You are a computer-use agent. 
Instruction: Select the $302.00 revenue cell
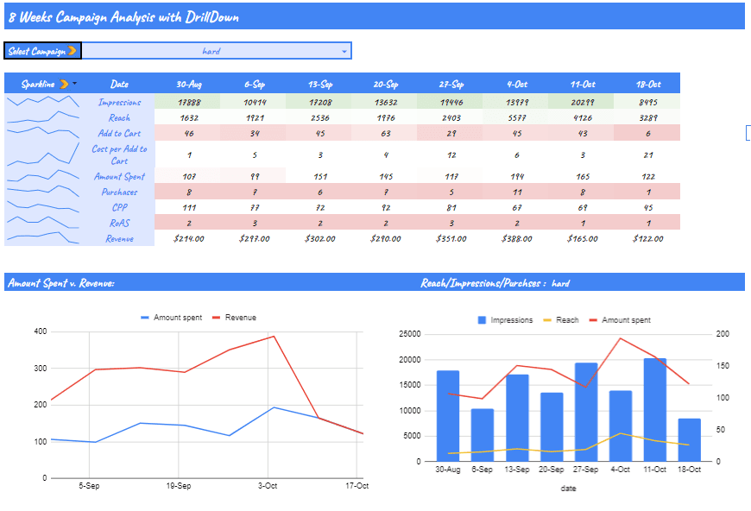320,238
